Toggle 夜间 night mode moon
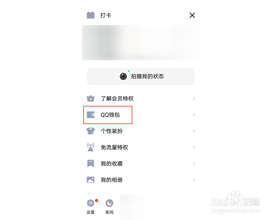The image size is (275, 220). 109,203
